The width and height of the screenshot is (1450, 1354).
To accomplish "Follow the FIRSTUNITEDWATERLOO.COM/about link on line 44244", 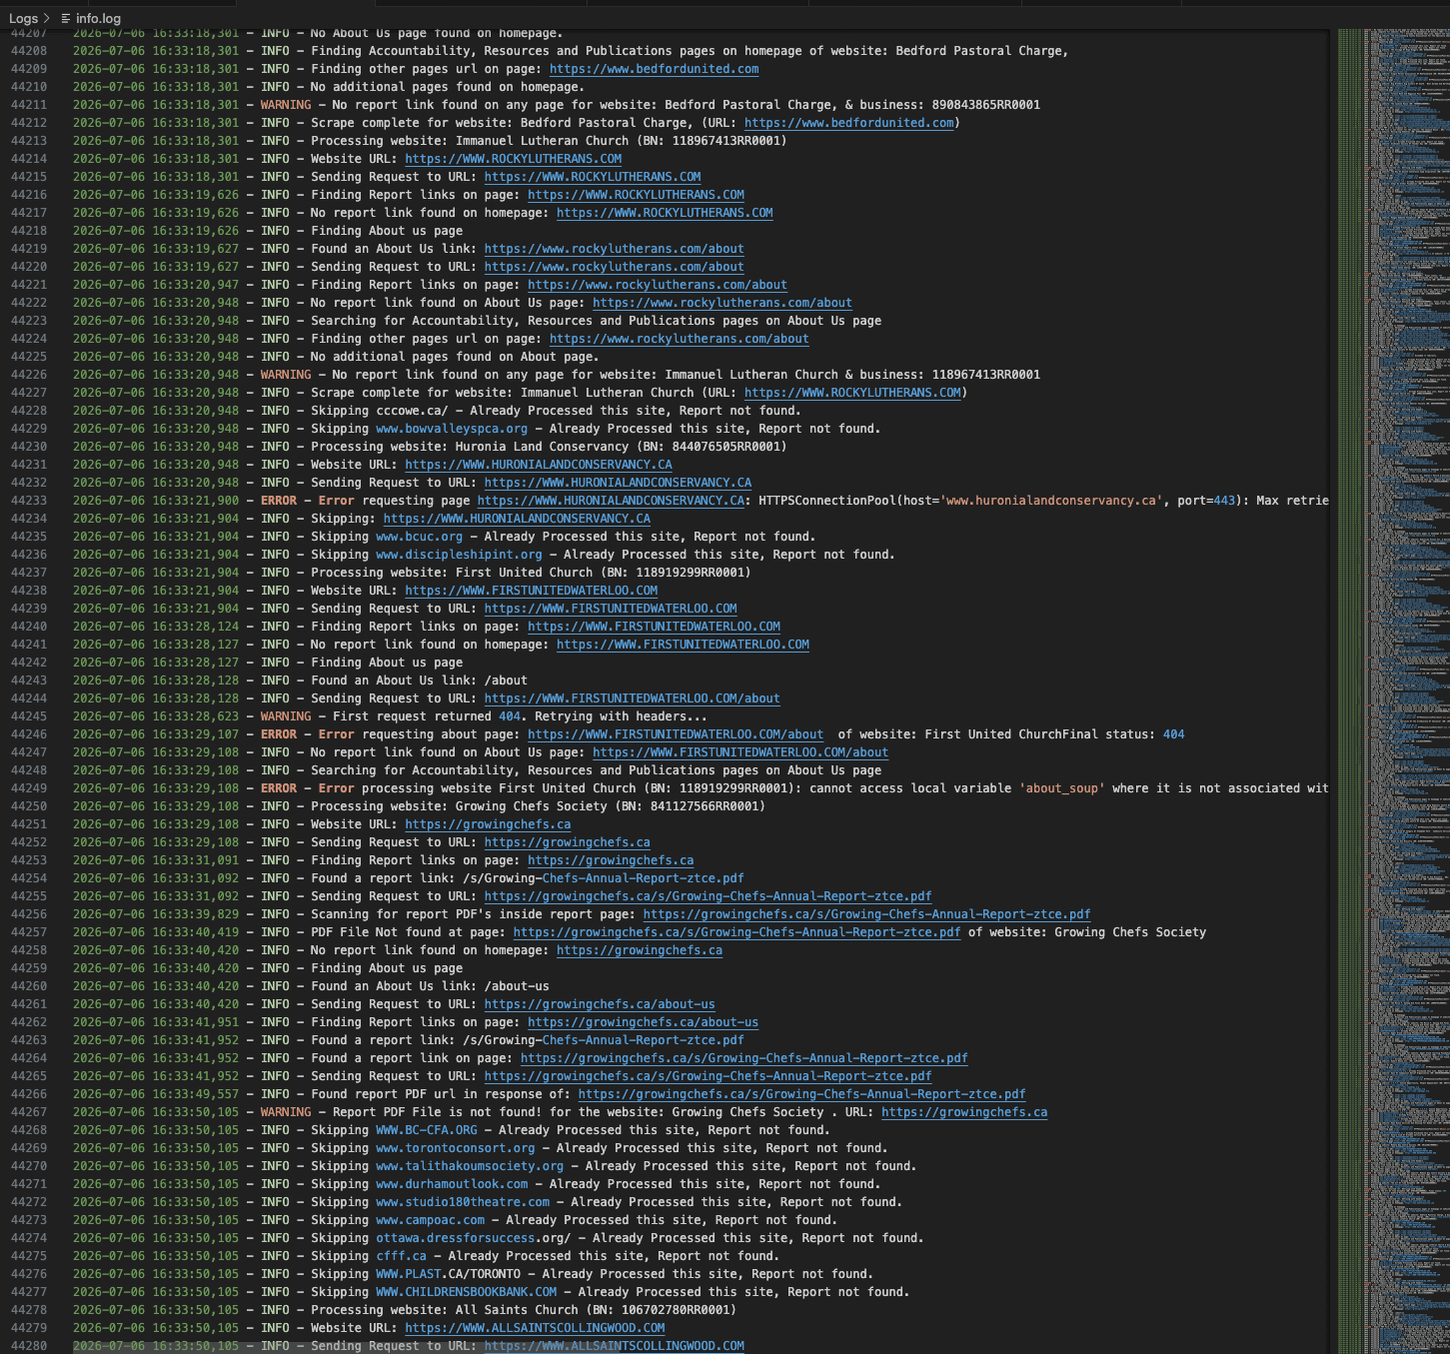I will [x=632, y=698].
